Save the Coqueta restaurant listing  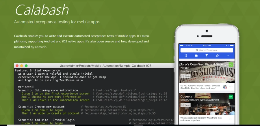point(185,105)
